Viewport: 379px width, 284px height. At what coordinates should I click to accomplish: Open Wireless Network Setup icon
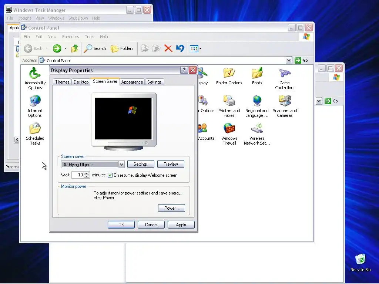coord(257,134)
